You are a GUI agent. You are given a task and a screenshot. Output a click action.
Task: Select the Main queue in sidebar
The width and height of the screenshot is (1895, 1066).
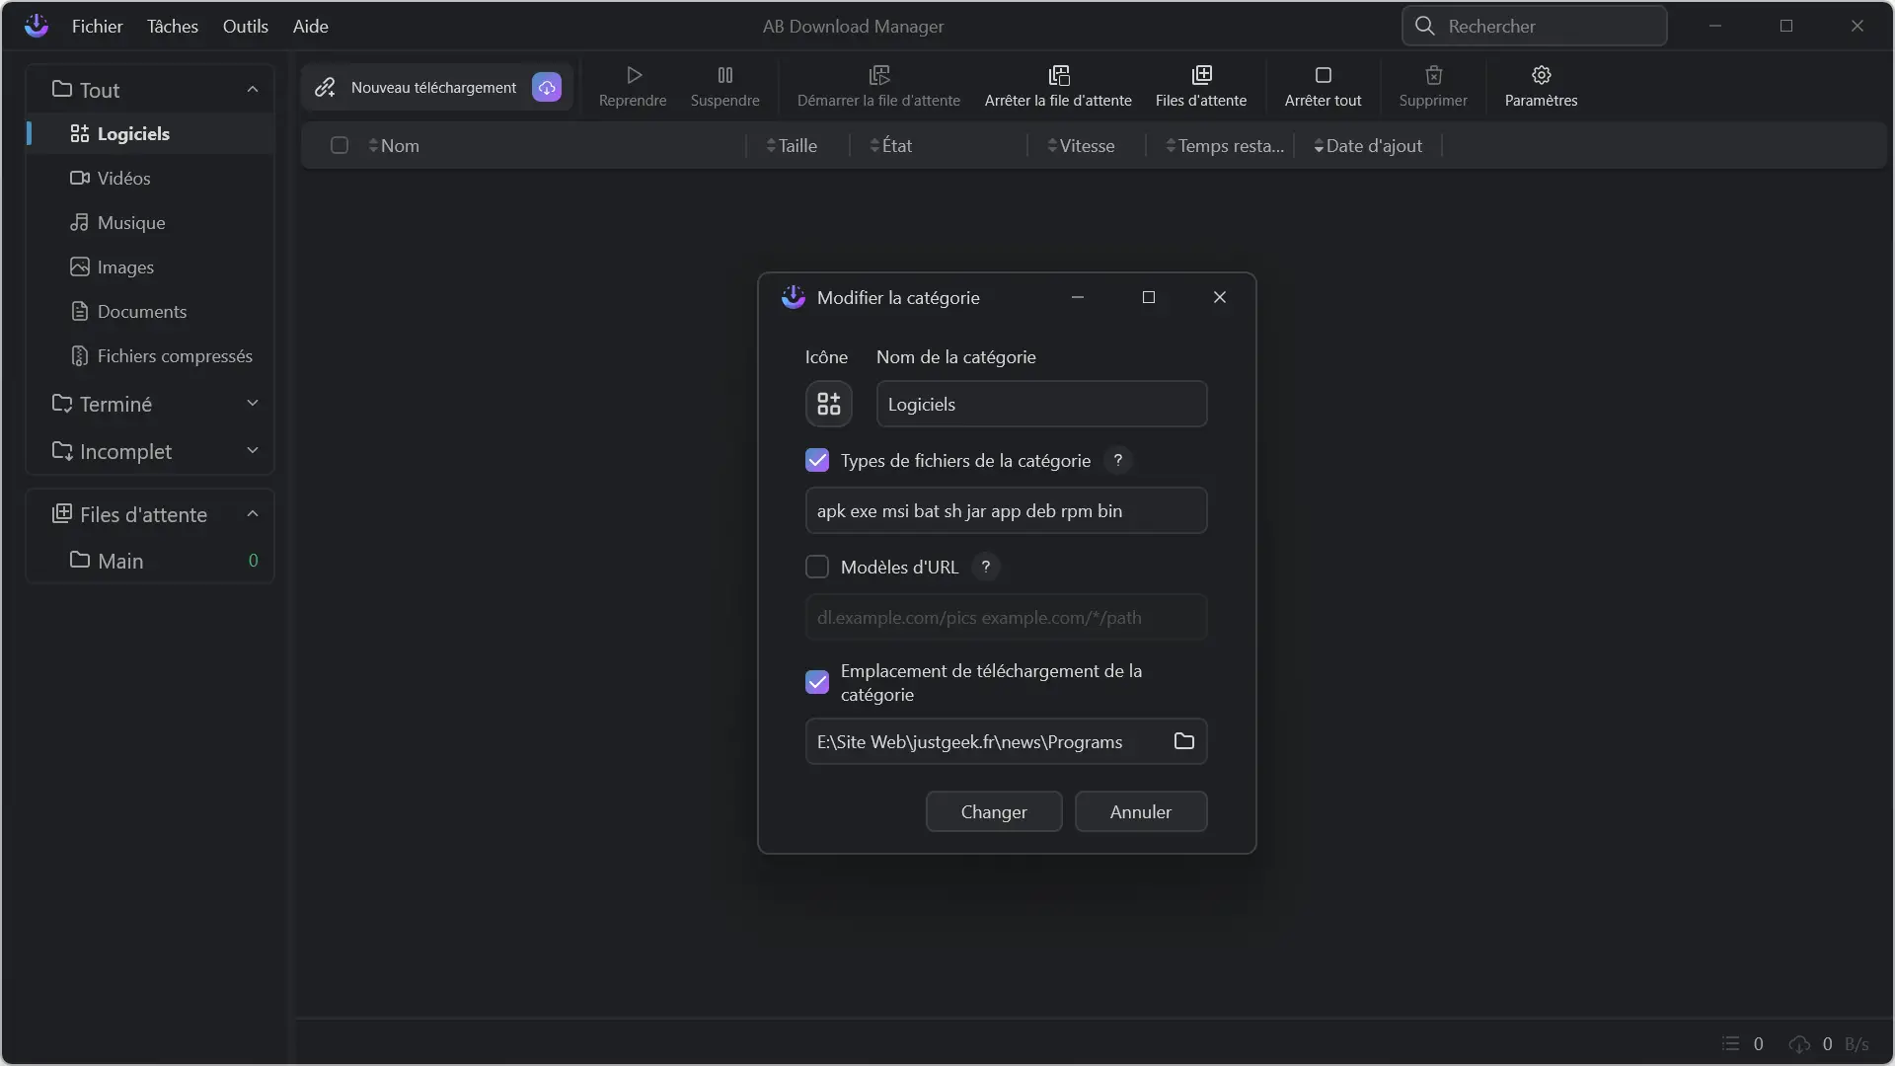pos(150,561)
